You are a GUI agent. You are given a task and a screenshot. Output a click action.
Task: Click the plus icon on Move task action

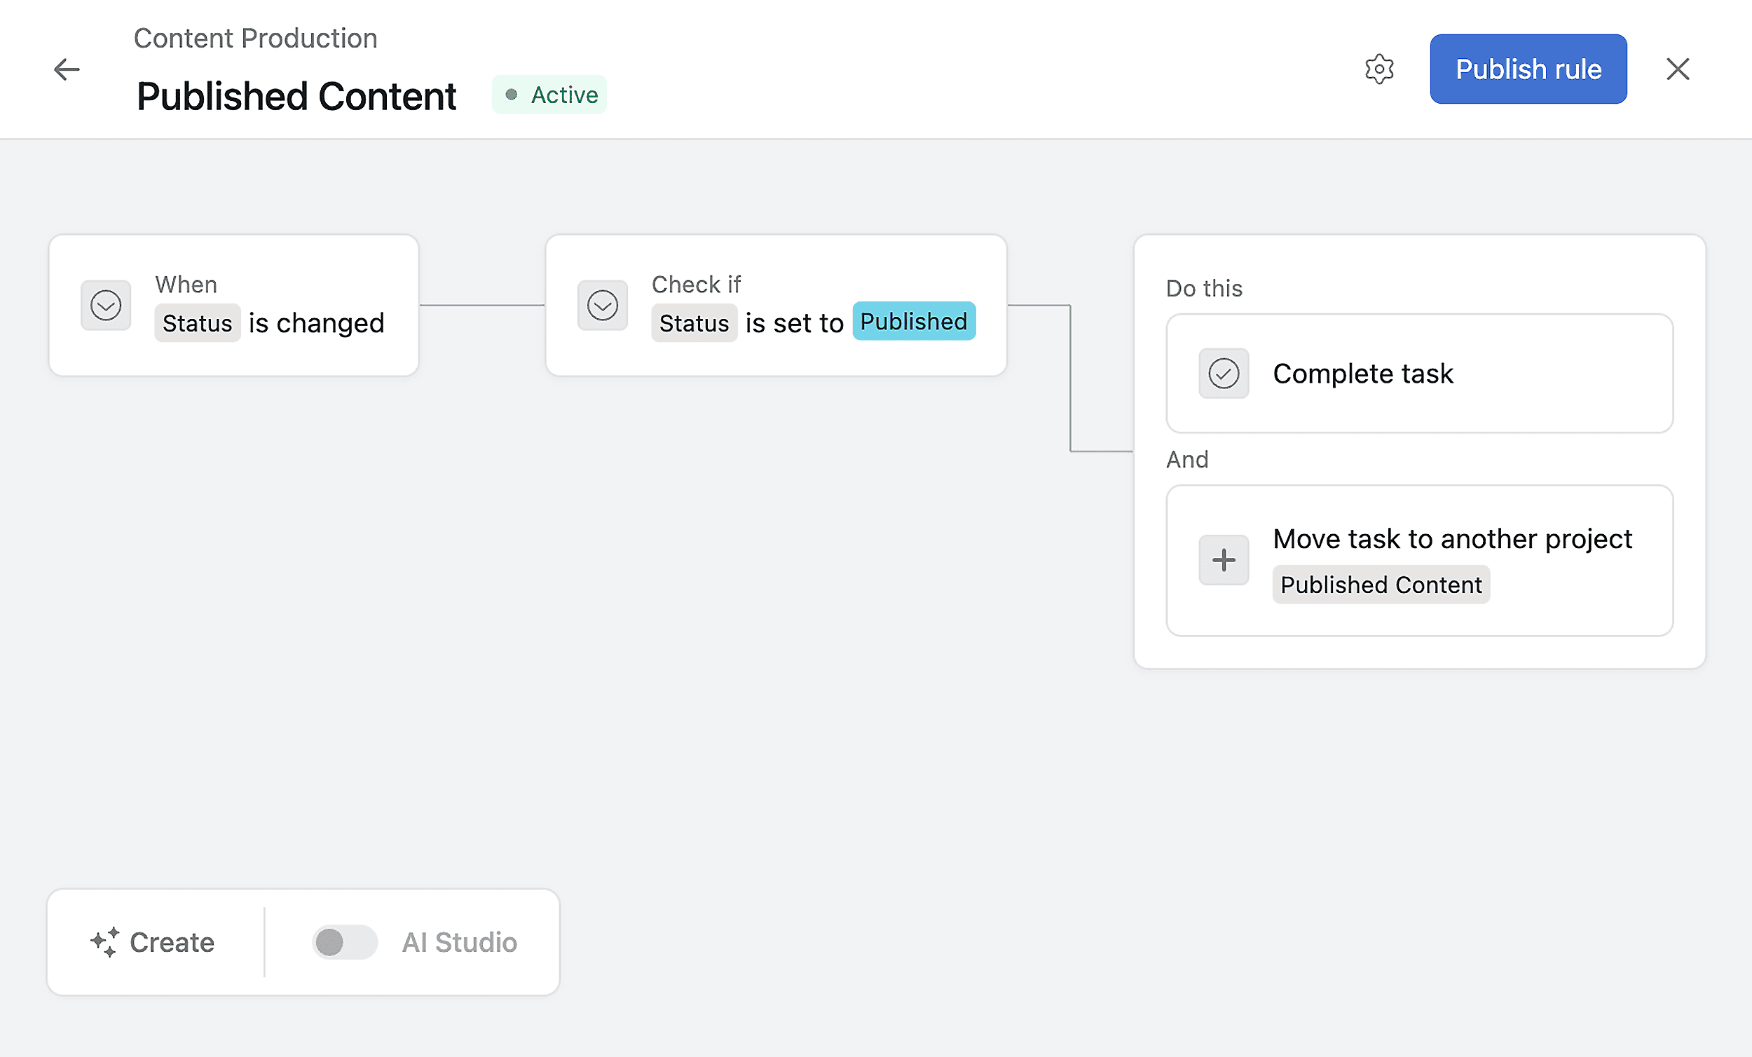click(x=1223, y=560)
